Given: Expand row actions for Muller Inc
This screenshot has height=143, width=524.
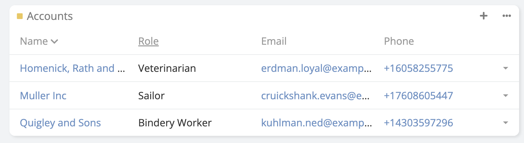Looking at the screenshot, I should tap(505, 96).
